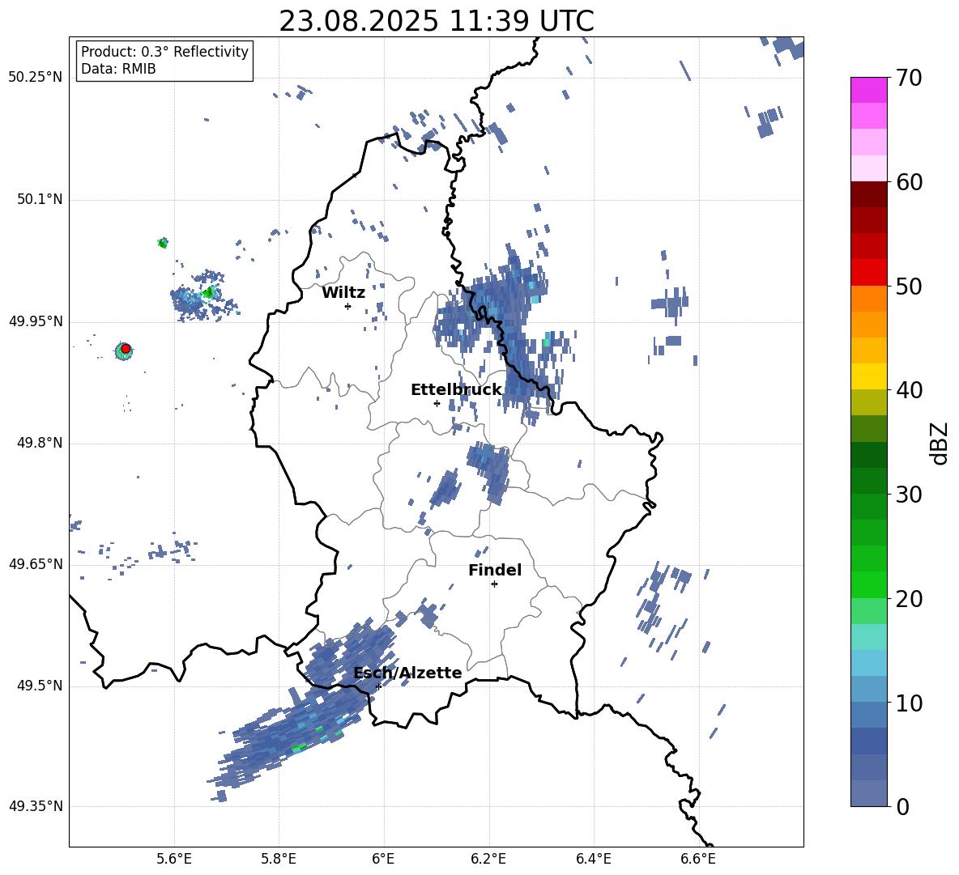This screenshot has height=875, width=959.
Task: Click the cross marker at Findel
Action: [x=494, y=584]
